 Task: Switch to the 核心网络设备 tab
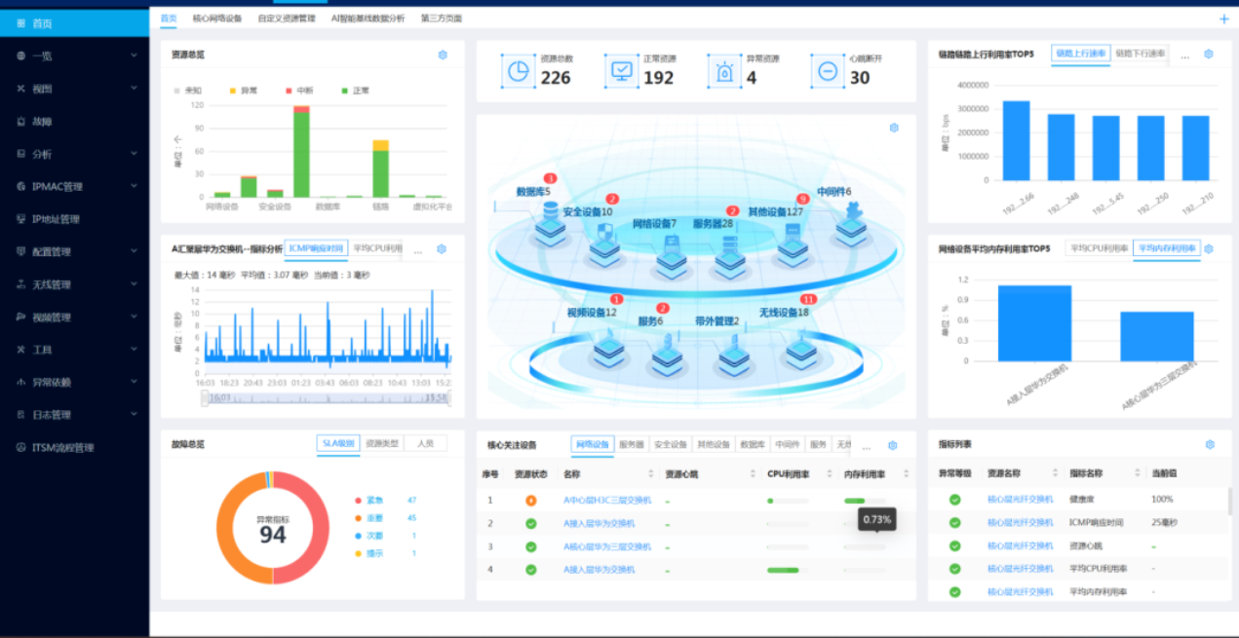(x=217, y=19)
